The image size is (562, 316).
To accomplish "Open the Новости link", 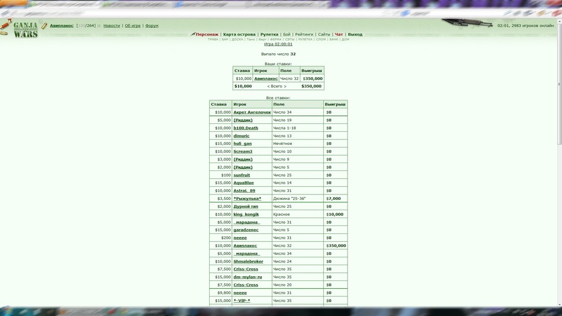I will click(111, 26).
